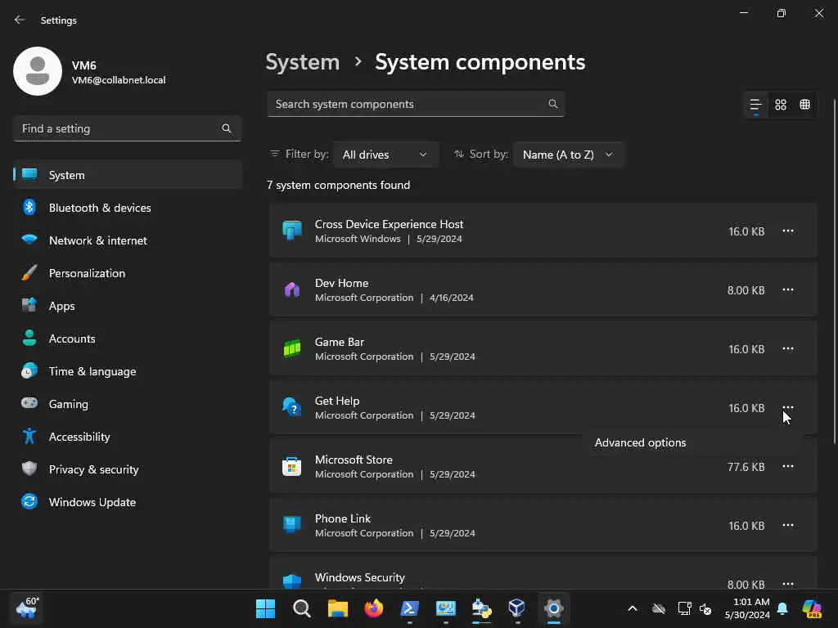Open the Windows Start menu
The height and width of the screenshot is (628, 838).
tap(266, 608)
